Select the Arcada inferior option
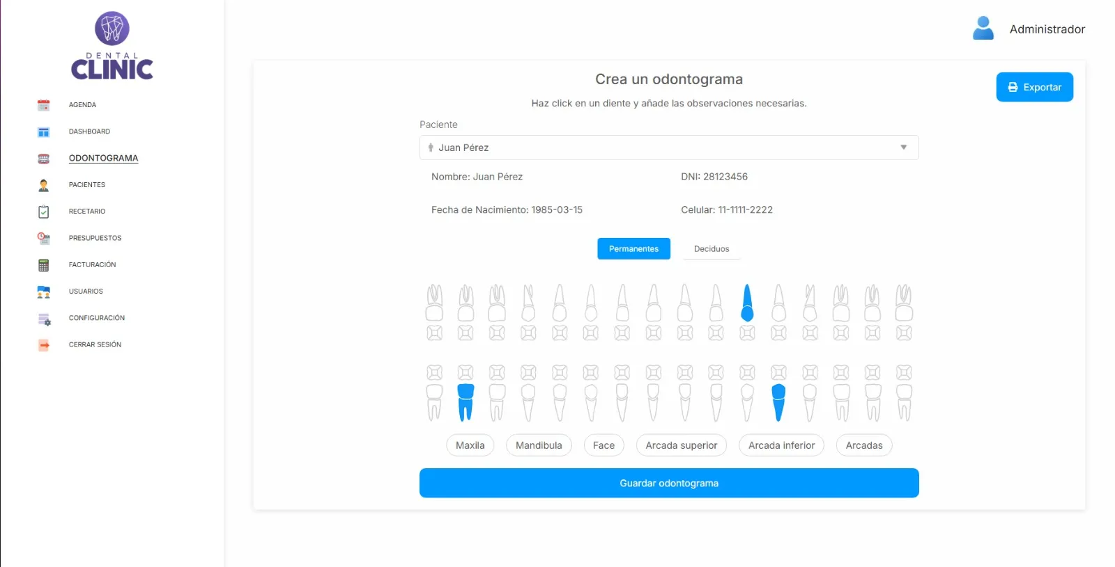This screenshot has height=567, width=1115. 781,445
